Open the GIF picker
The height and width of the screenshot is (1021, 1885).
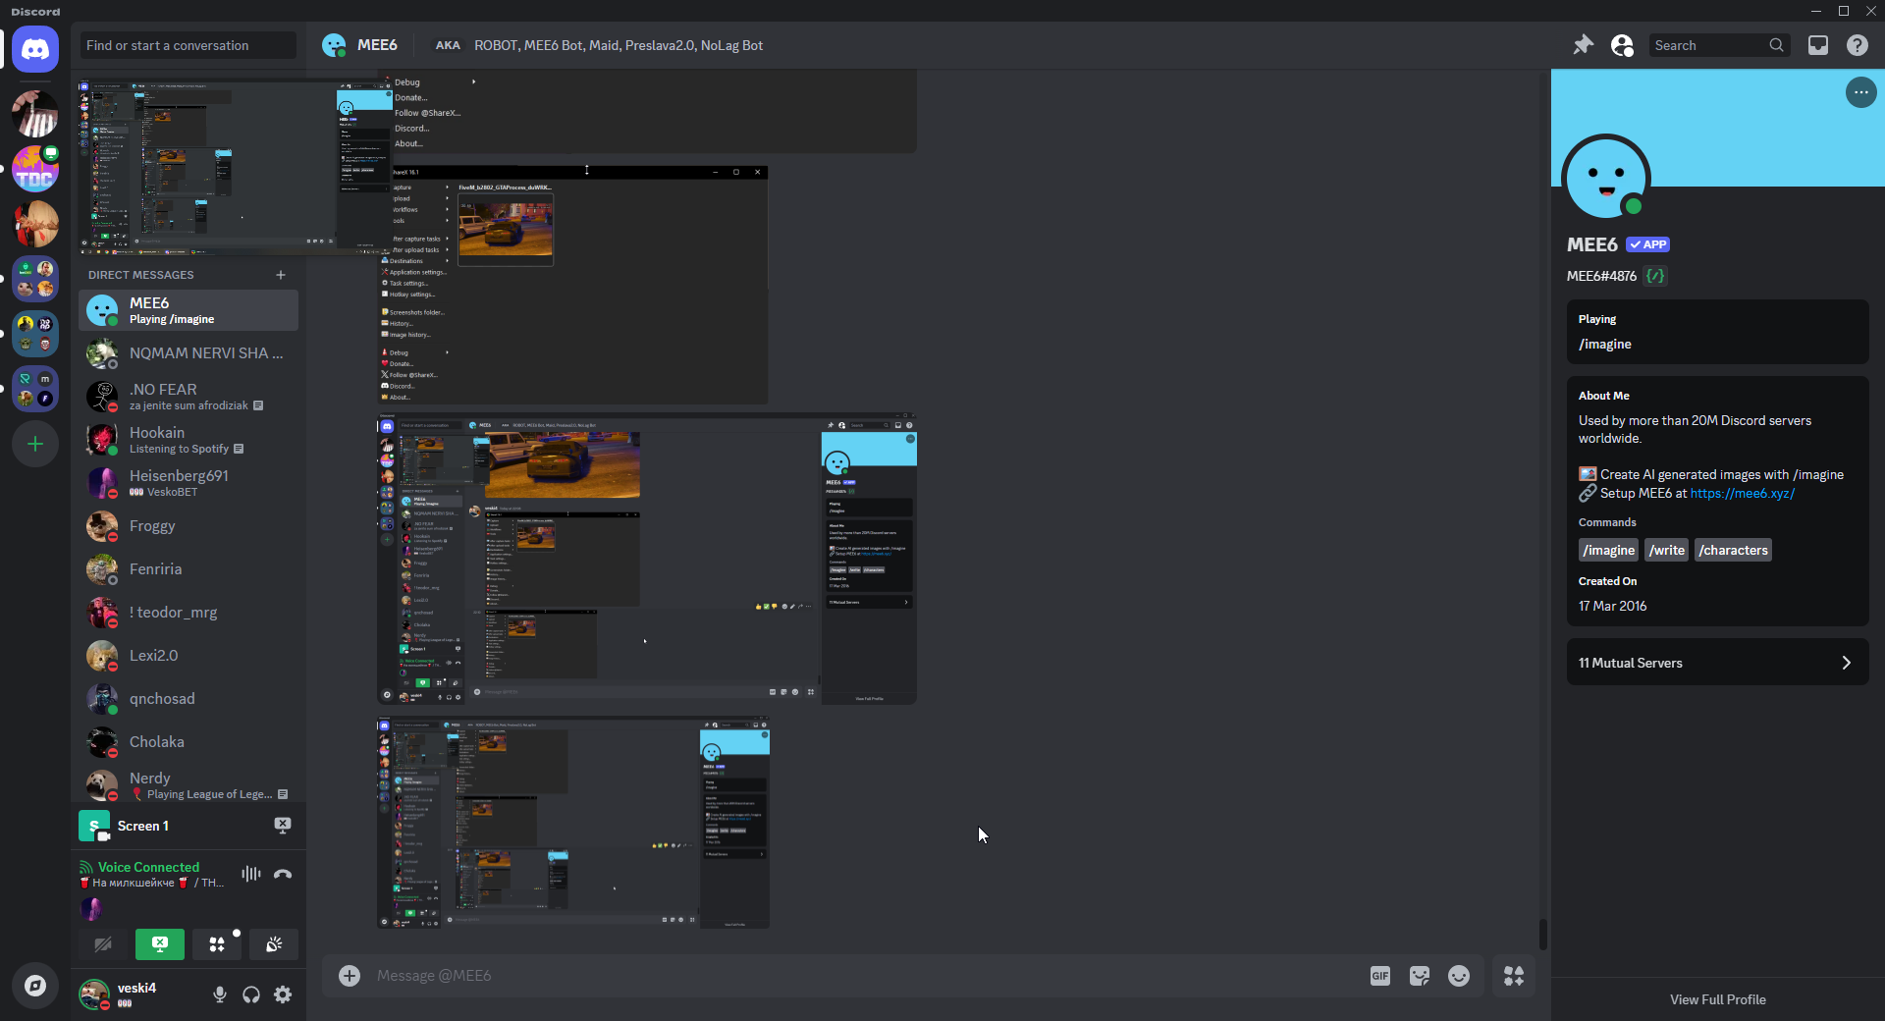point(1380,976)
